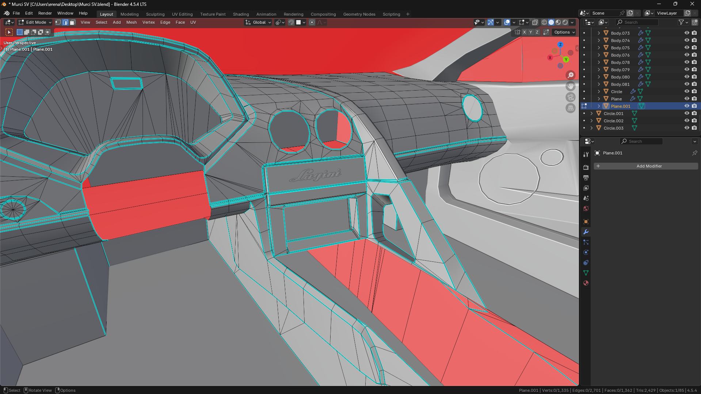Switch to the Sculpting workspace tab
Screen dimensions: 701x394
pos(155,14)
